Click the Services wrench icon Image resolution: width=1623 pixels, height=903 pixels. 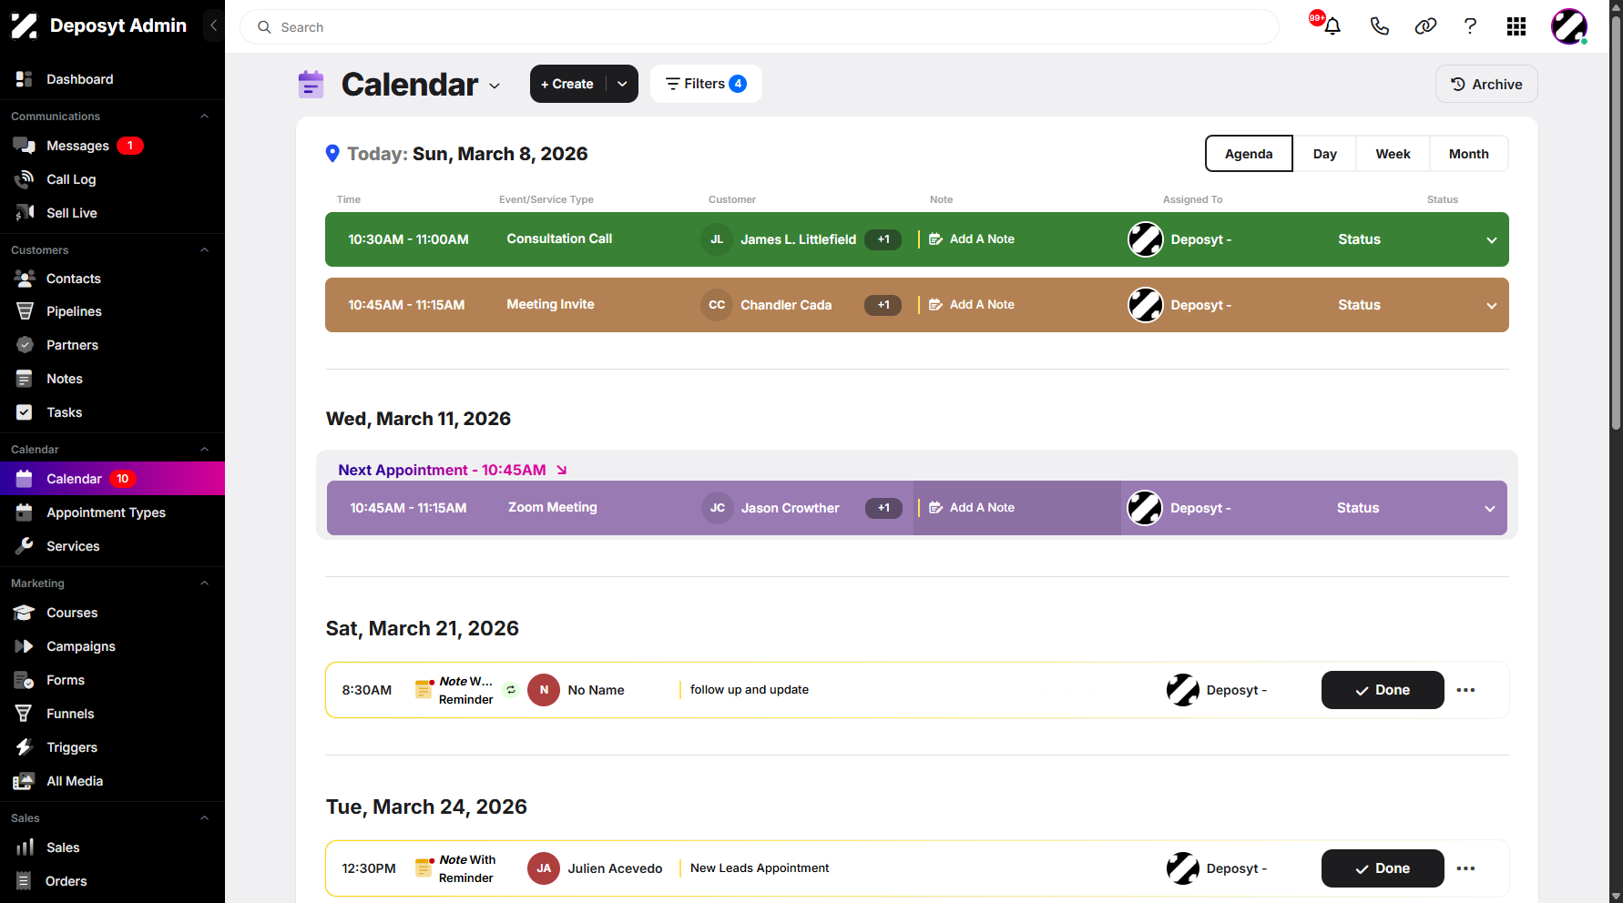coord(25,545)
